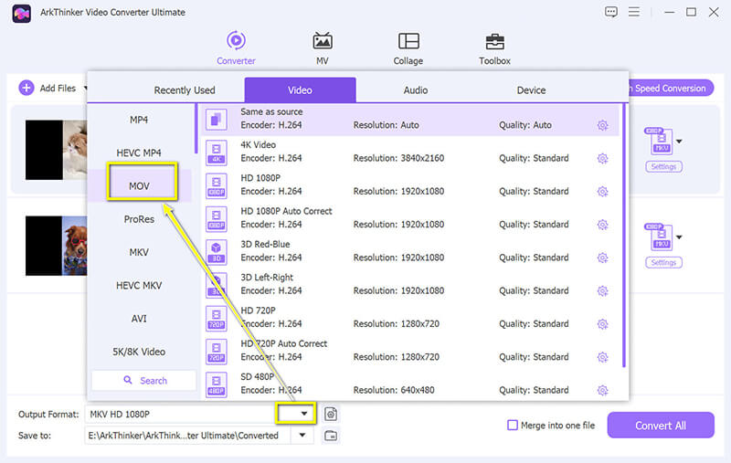Switch to the Audio tab
The height and width of the screenshot is (463, 731).
[x=416, y=89]
